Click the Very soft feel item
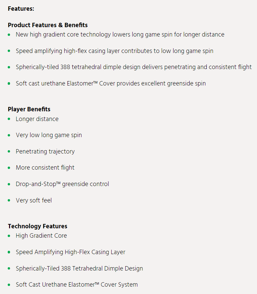This screenshot has width=257, height=294. (34, 200)
